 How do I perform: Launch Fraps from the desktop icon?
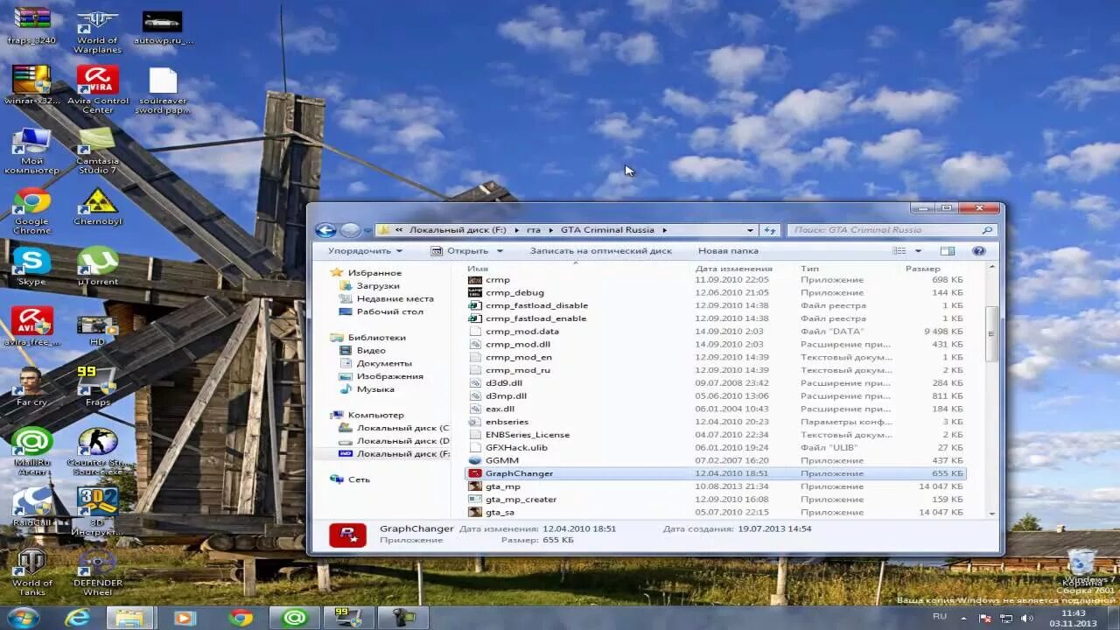(x=97, y=388)
